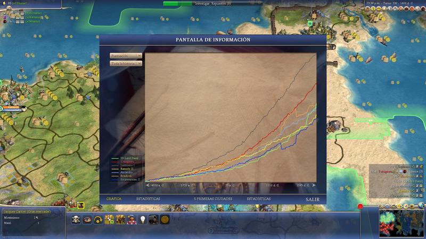Open the ESTADÍSTICAS tab beside SALIR
Viewport: 426px width, 239px height.
pyautogui.click(x=259, y=199)
